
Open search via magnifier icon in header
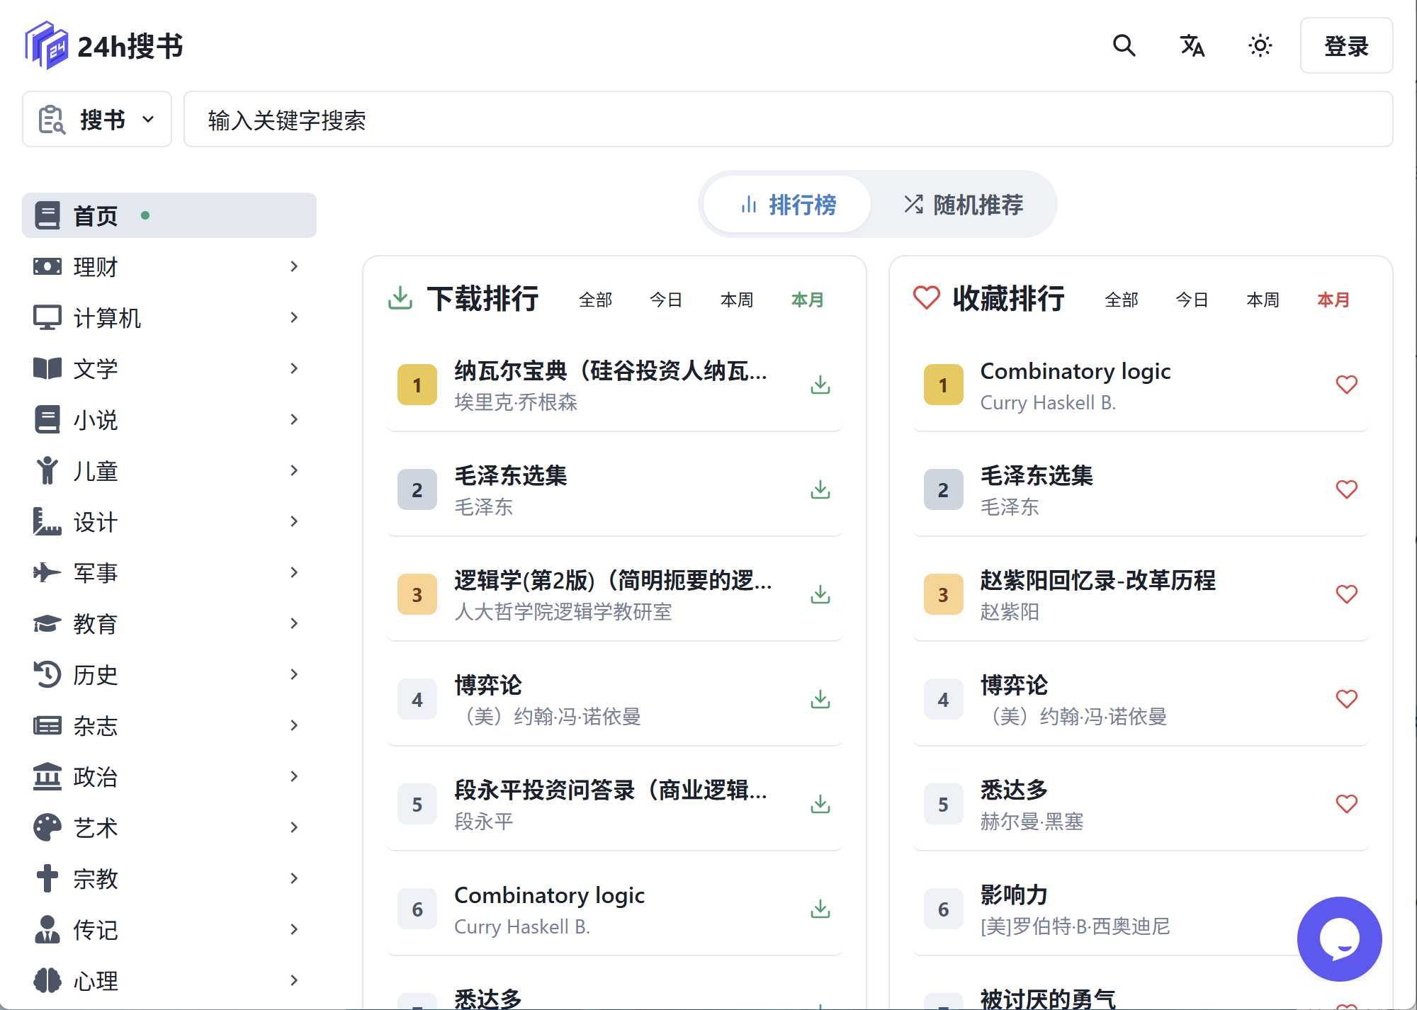tap(1124, 45)
